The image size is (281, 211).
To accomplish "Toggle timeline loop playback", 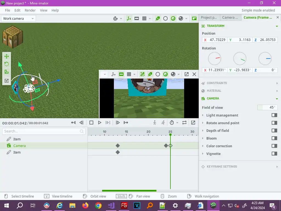I will [x=184, y=123].
